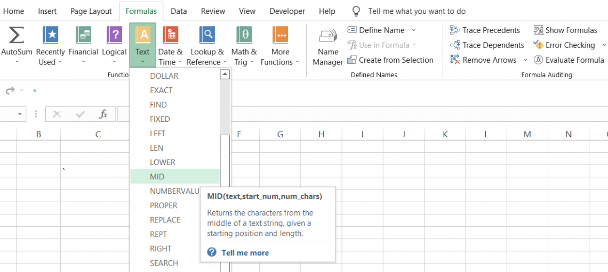Click the Tell me more link
This screenshot has height=272, width=608.
tap(245, 253)
